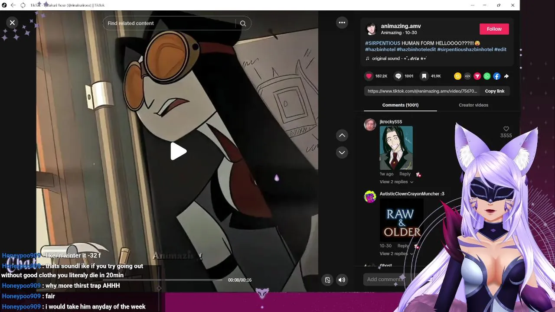
Task: Click the embed code icon
Action: coord(467,76)
